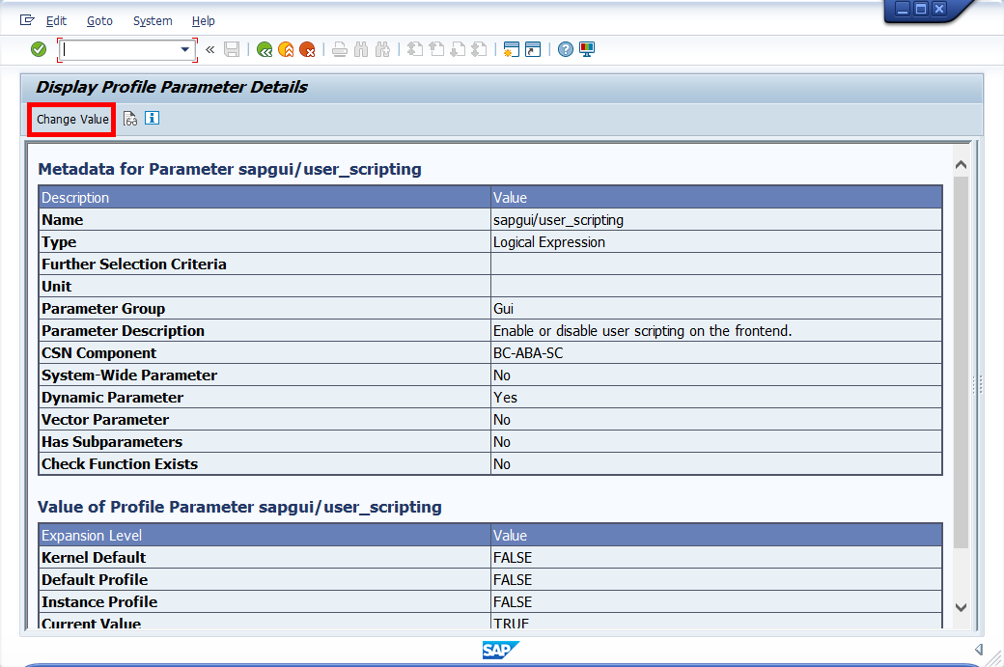This screenshot has height=667, width=1004.
Task: Click the scroll down arrow of details pane
Action: pos(961,607)
